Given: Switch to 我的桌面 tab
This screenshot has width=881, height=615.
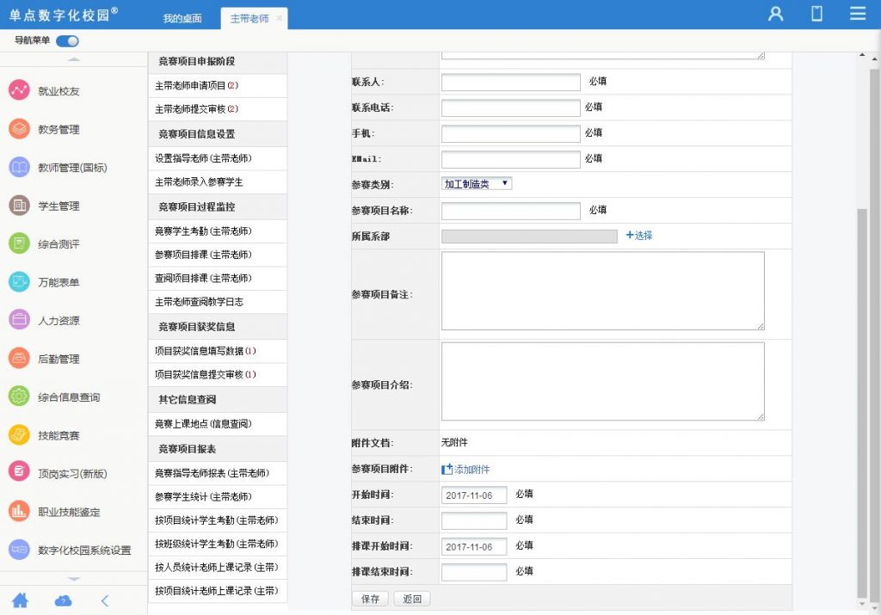Looking at the screenshot, I should 182,19.
